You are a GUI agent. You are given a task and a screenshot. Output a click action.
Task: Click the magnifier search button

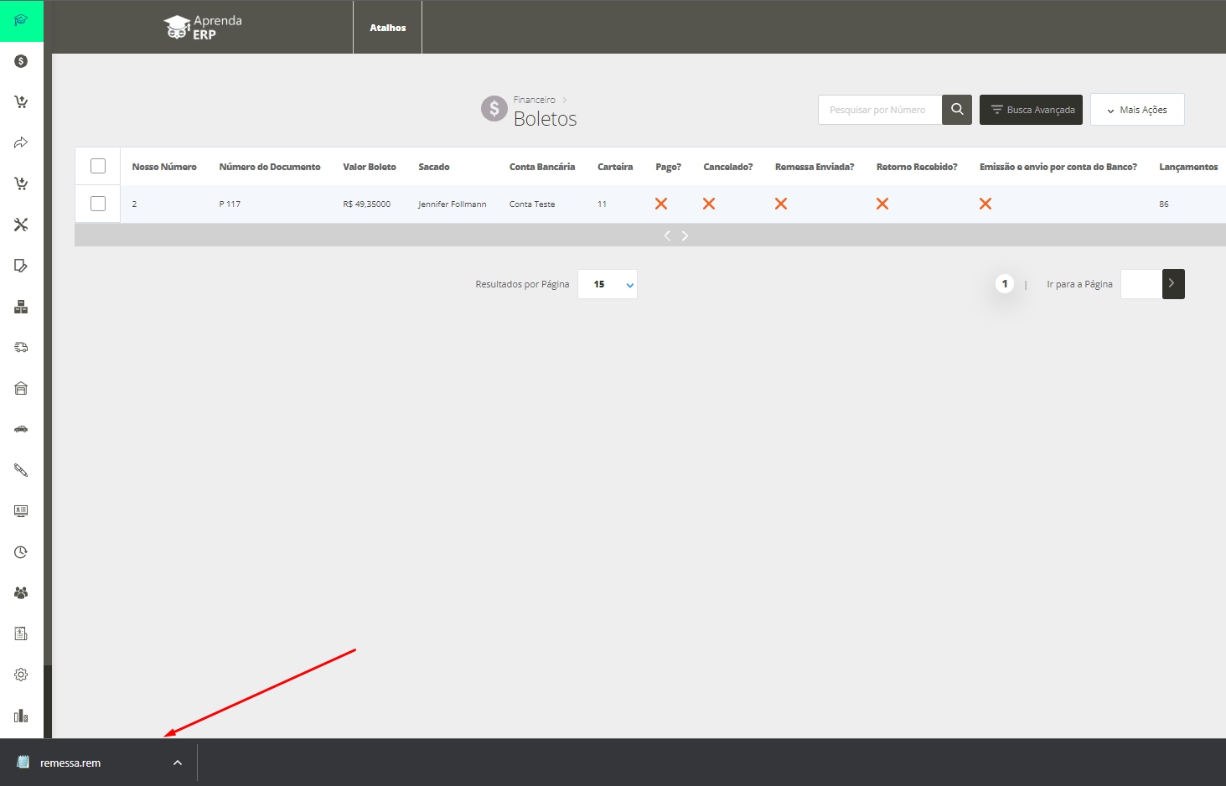[956, 110]
